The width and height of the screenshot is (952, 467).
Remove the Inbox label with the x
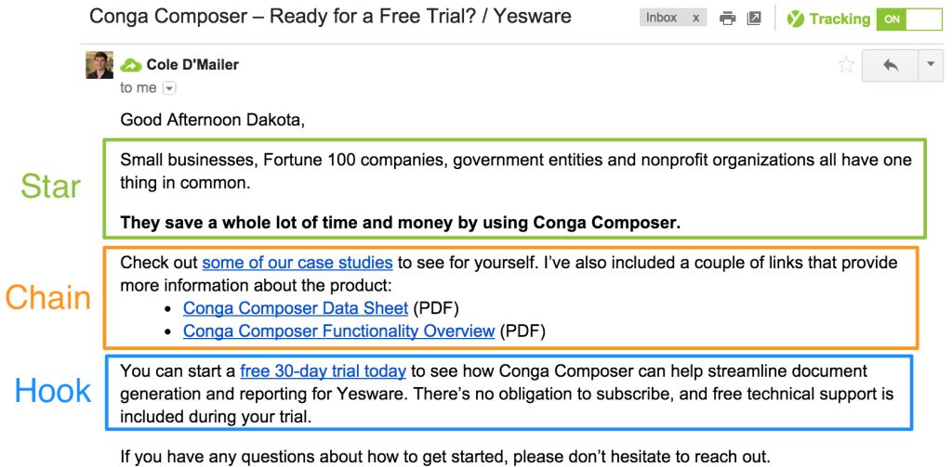click(695, 19)
